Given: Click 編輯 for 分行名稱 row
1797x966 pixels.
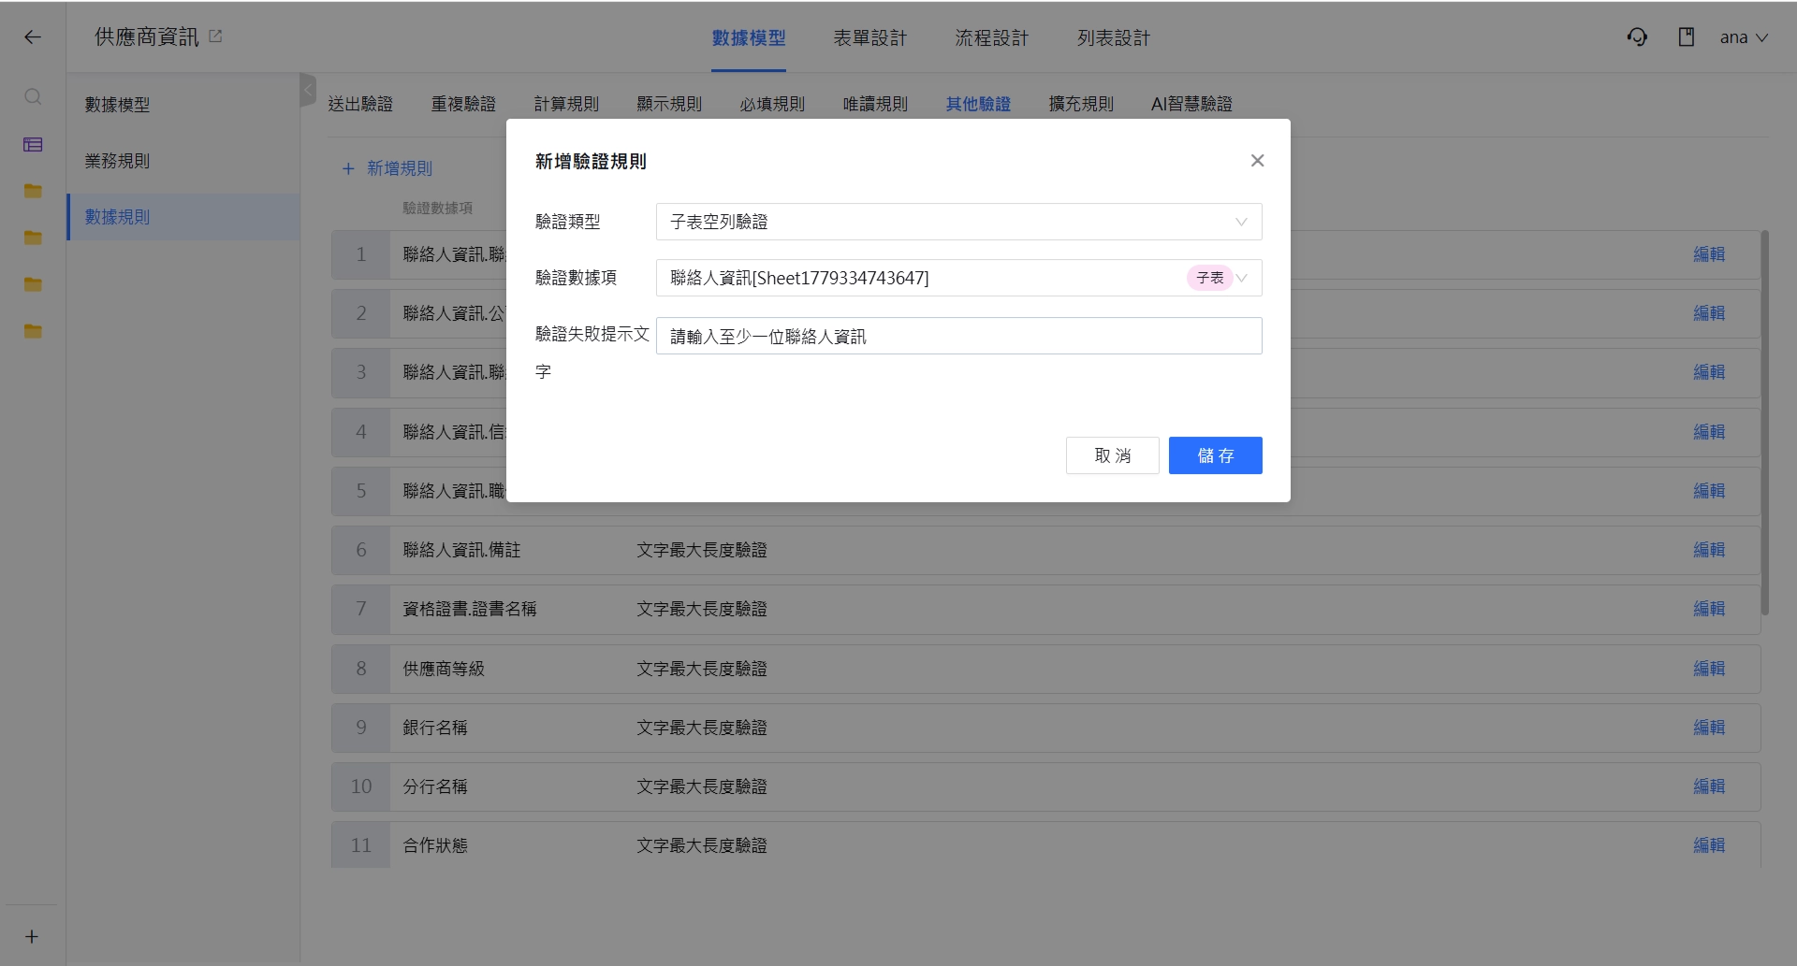Looking at the screenshot, I should pos(1709,786).
